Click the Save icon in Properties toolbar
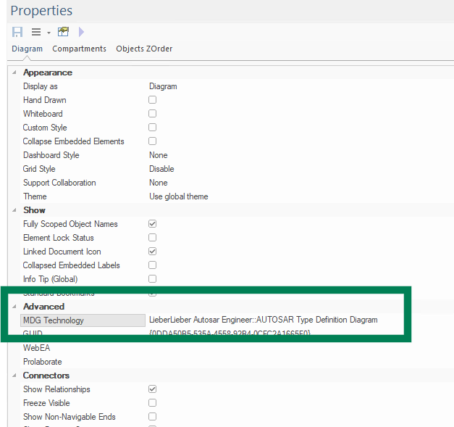 pyautogui.click(x=17, y=32)
